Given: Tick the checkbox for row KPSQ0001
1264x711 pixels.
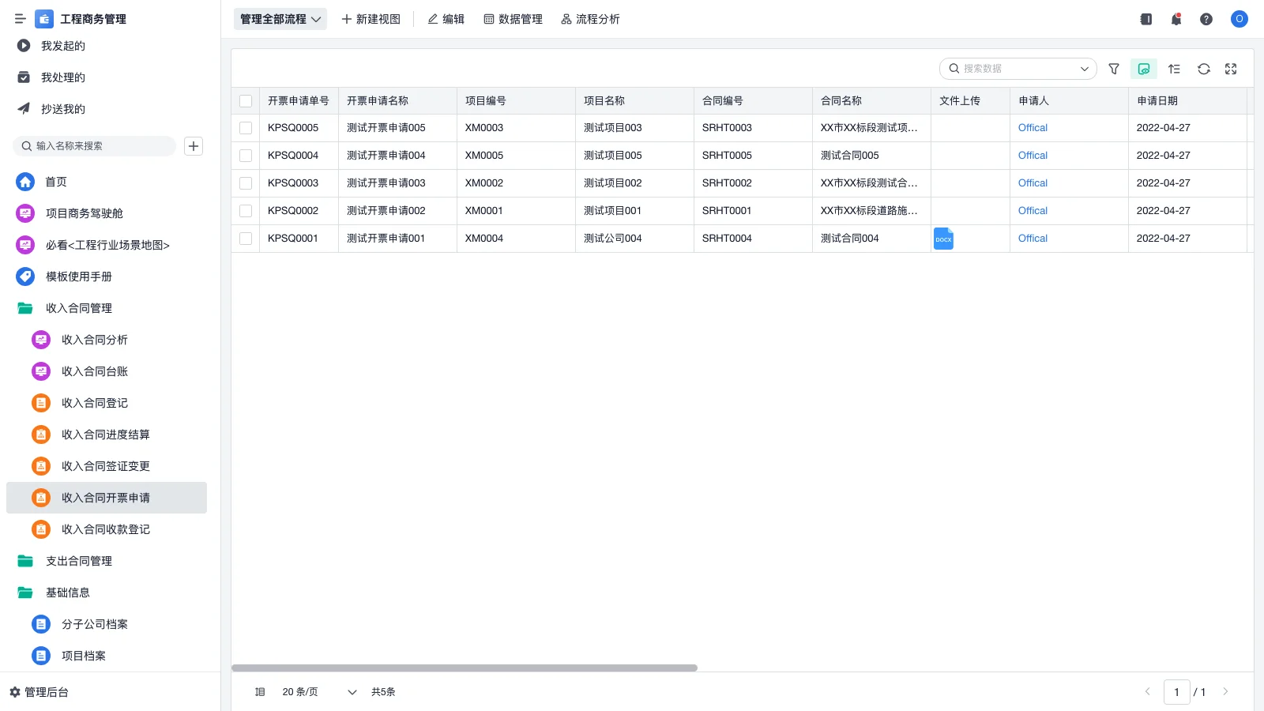Looking at the screenshot, I should pos(246,238).
